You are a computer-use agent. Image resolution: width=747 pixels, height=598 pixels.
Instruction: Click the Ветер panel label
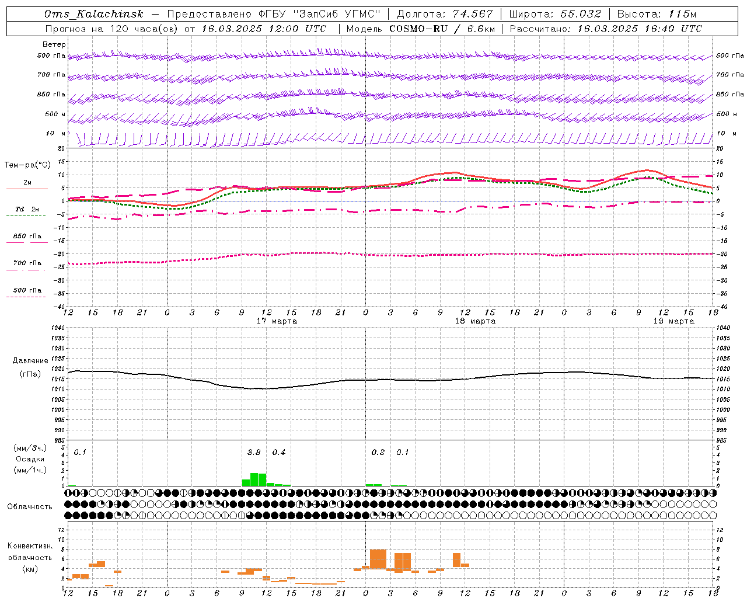coord(54,44)
